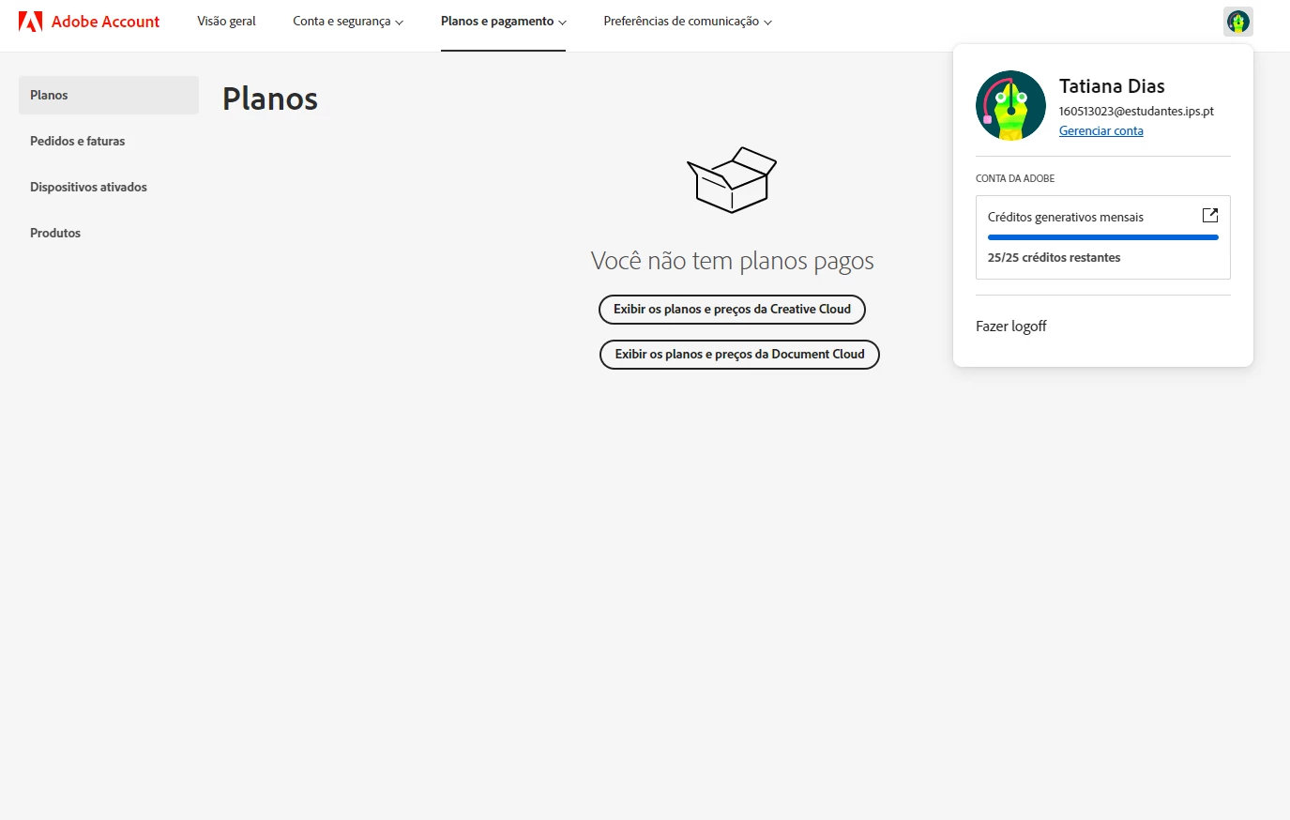Click Gerenciar conta link
This screenshot has height=820, width=1290.
pos(1101,130)
